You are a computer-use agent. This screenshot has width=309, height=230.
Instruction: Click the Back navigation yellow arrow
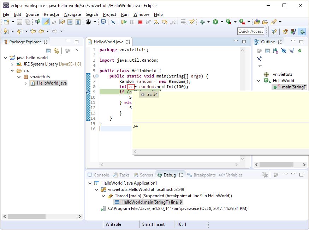click(41, 31)
